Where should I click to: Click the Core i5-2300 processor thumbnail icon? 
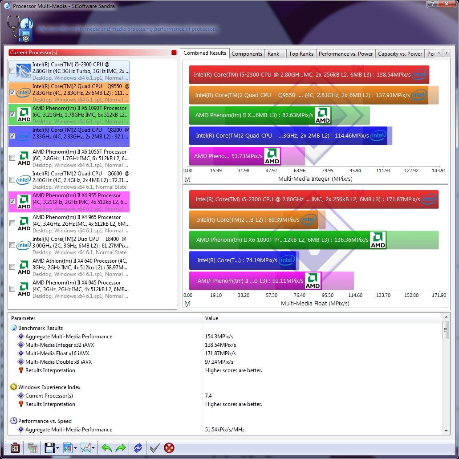(24, 71)
